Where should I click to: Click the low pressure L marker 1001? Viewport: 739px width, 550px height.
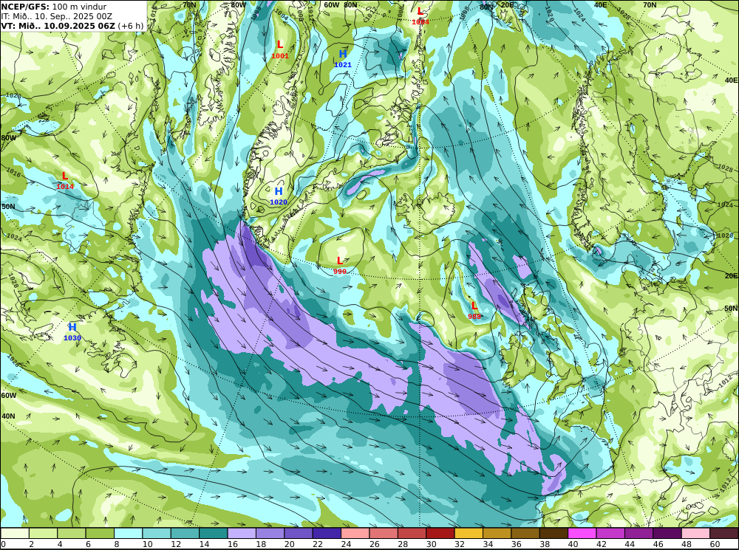click(280, 45)
